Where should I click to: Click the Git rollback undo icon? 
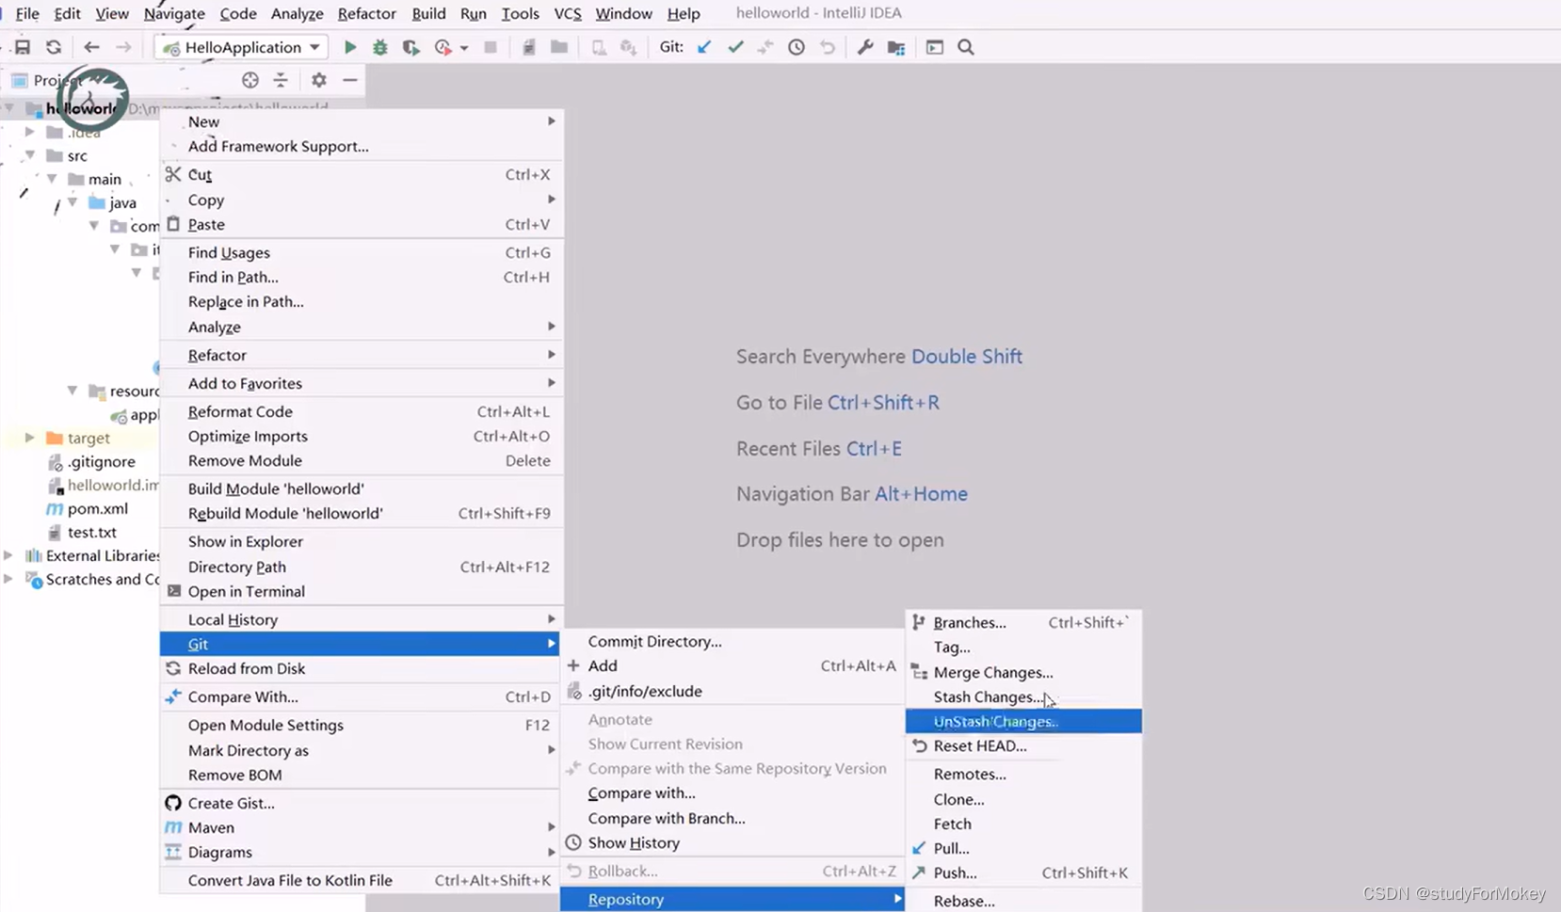point(828,47)
